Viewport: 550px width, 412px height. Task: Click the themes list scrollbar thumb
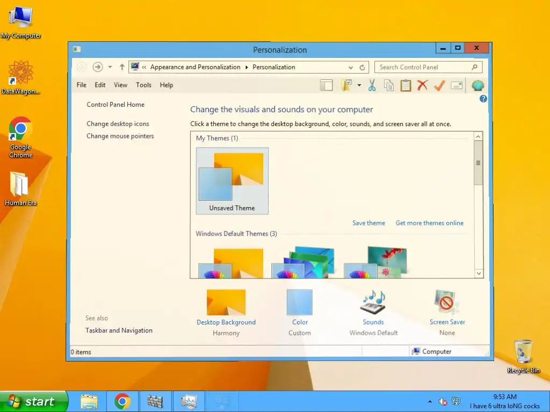coord(478,163)
